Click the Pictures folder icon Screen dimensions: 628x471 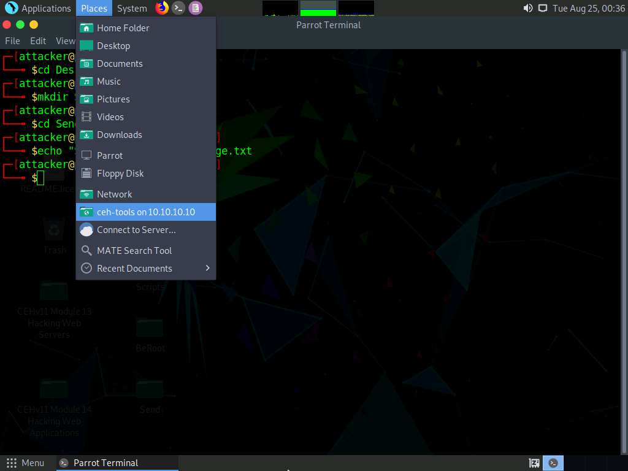click(x=86, y=99)
